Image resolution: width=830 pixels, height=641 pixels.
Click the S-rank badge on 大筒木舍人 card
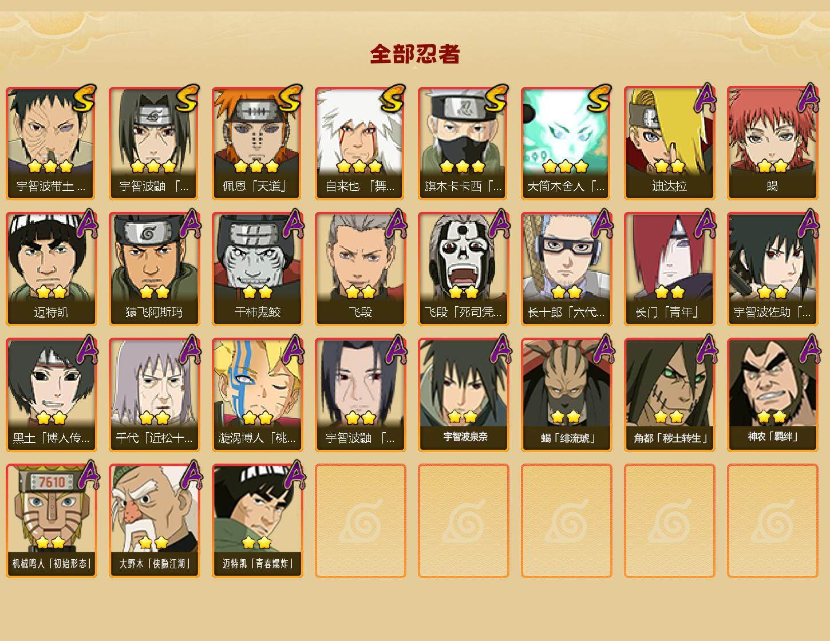point(600,98)
